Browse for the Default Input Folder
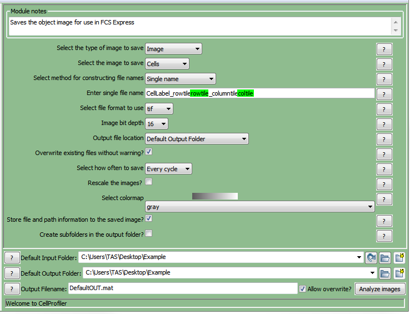This screenshot has height=314, width=410. pyautogui.click(x=385, y=257)
